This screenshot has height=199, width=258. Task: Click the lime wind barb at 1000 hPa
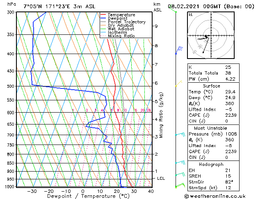point(180,185)
